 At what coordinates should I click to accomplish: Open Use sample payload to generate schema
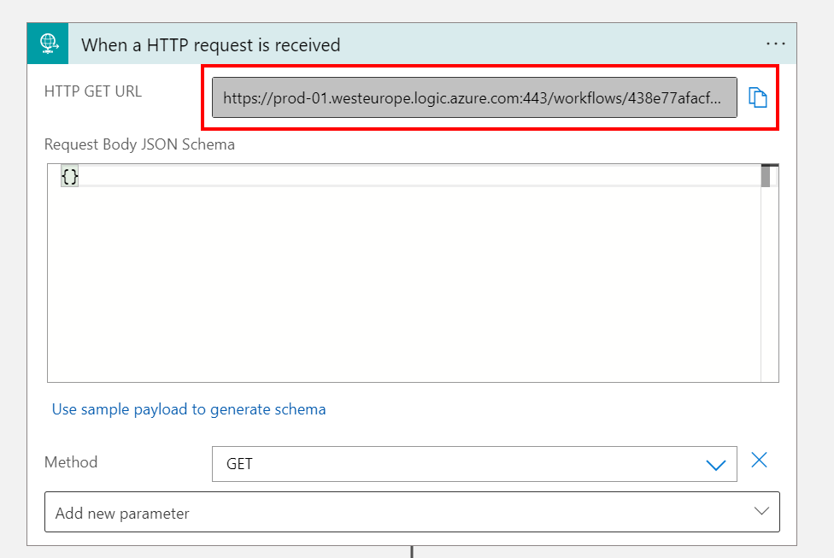click(x=189, y=409)
